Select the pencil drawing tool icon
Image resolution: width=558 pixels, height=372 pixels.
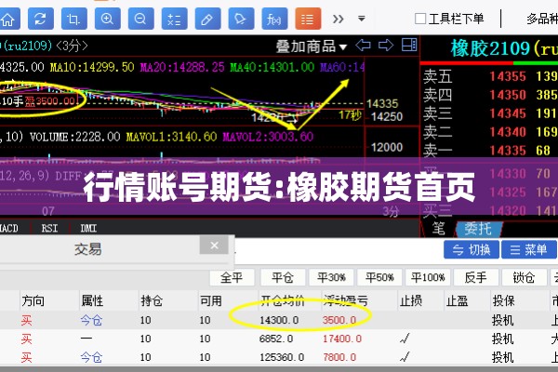coord(207,19)
